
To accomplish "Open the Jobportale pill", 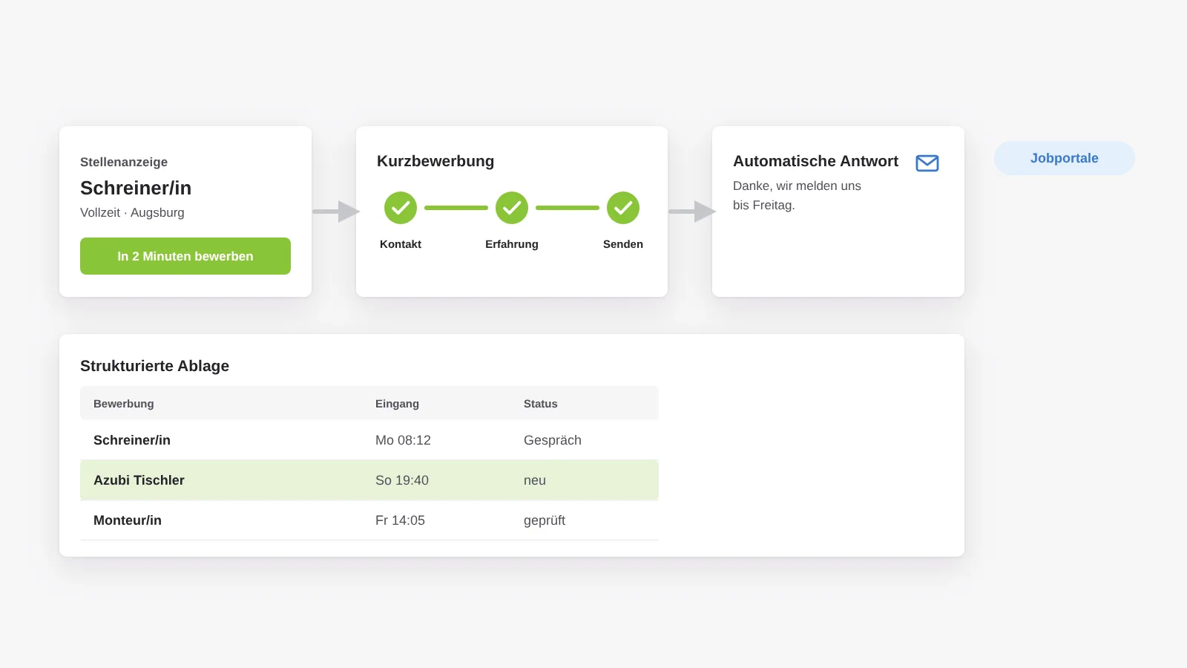I will (x=1065, y=158).
